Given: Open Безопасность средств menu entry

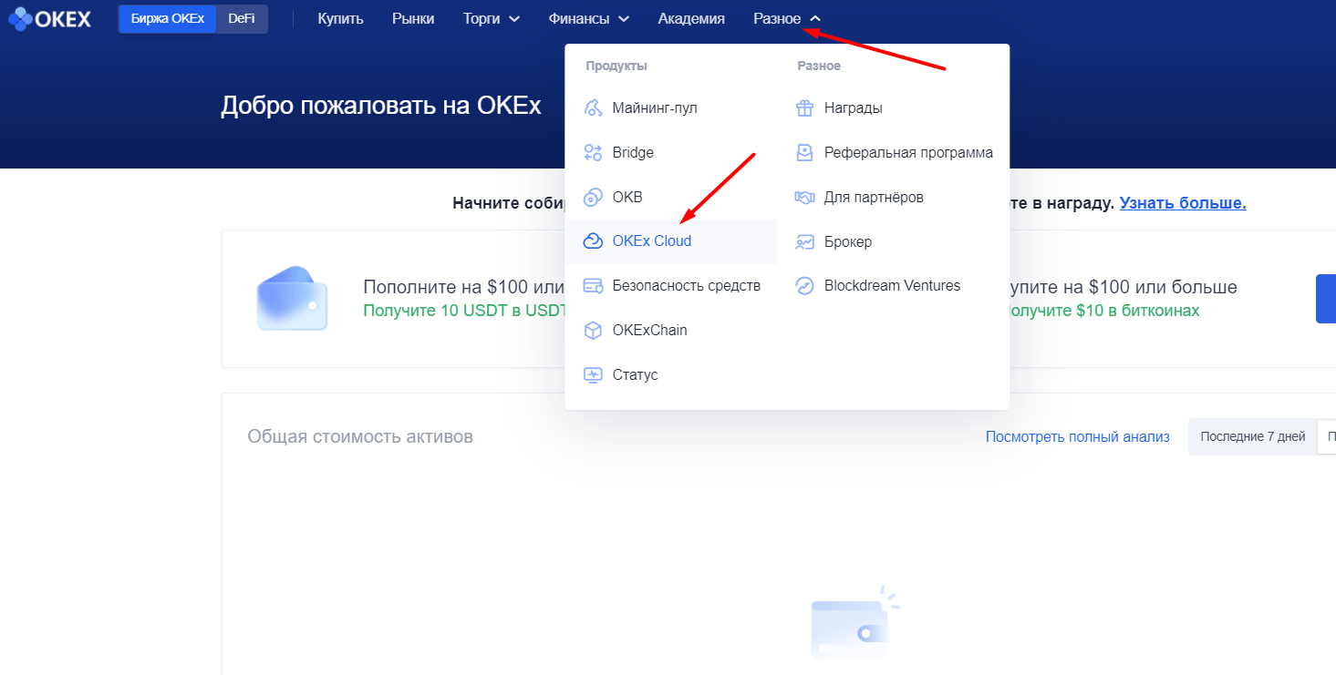Looking at the screenshot, I should tap(671, 286).
